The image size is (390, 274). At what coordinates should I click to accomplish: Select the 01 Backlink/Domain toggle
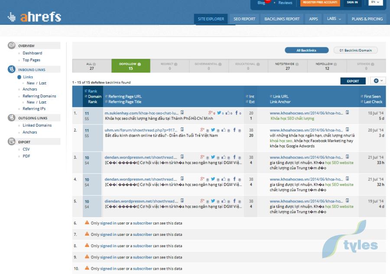355,50
